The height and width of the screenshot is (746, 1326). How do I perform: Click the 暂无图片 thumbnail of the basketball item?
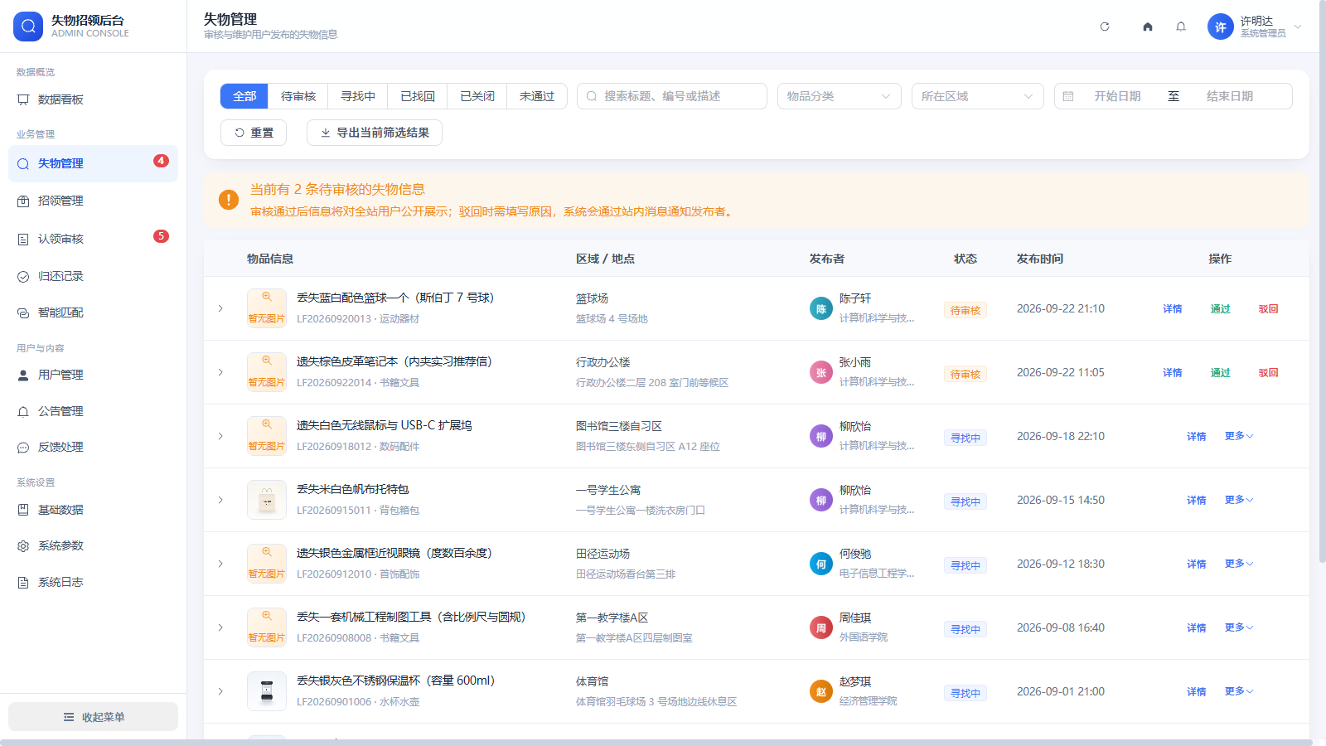pyautogui.click(x=267, y=308)
